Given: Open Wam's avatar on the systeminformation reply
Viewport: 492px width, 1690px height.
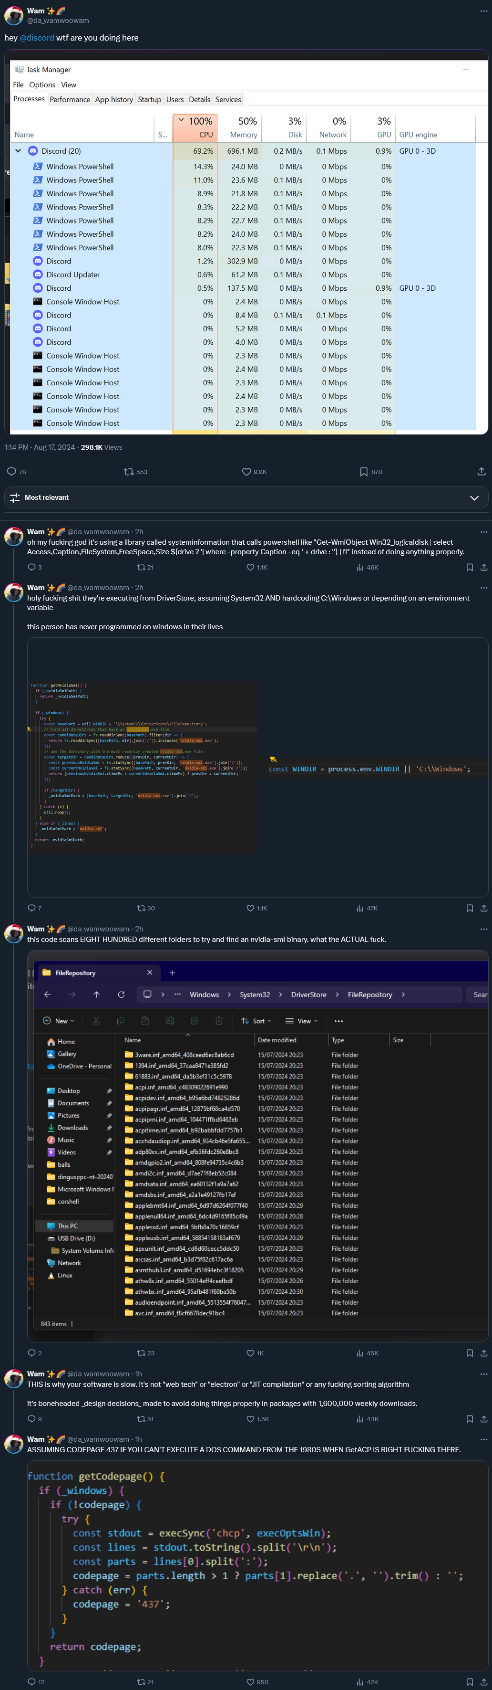Looking at the screenshot, I should pyautogui.click(x=14, y=537).
